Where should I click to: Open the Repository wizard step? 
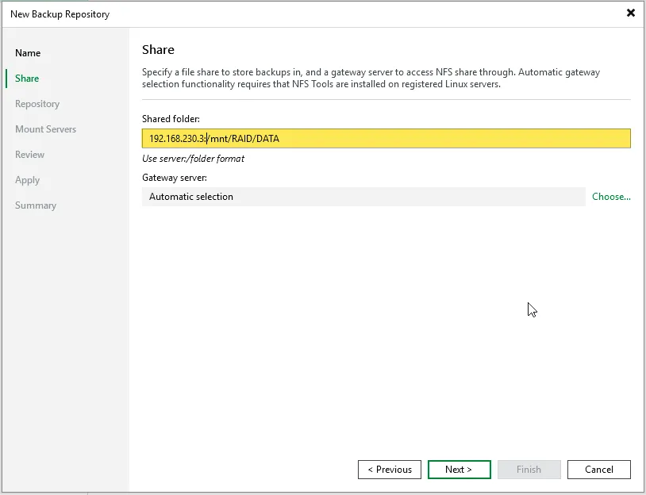click(37, 104)
